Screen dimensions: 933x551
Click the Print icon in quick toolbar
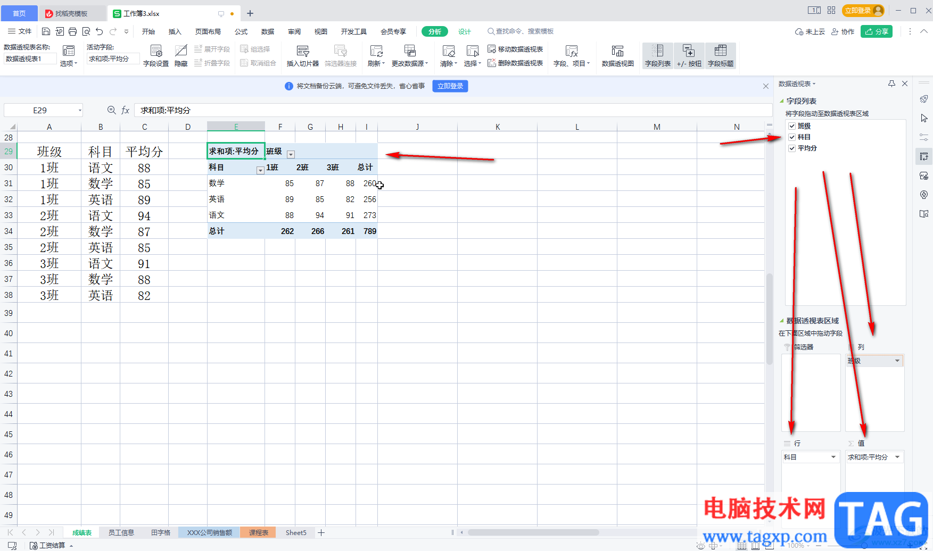click(x=73, y=31)
